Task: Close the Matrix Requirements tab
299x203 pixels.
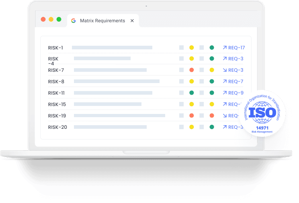Action: click(x=132, y=21)
